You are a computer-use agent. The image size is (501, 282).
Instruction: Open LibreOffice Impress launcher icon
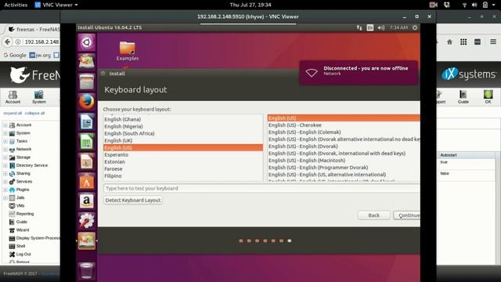(87, 161)
